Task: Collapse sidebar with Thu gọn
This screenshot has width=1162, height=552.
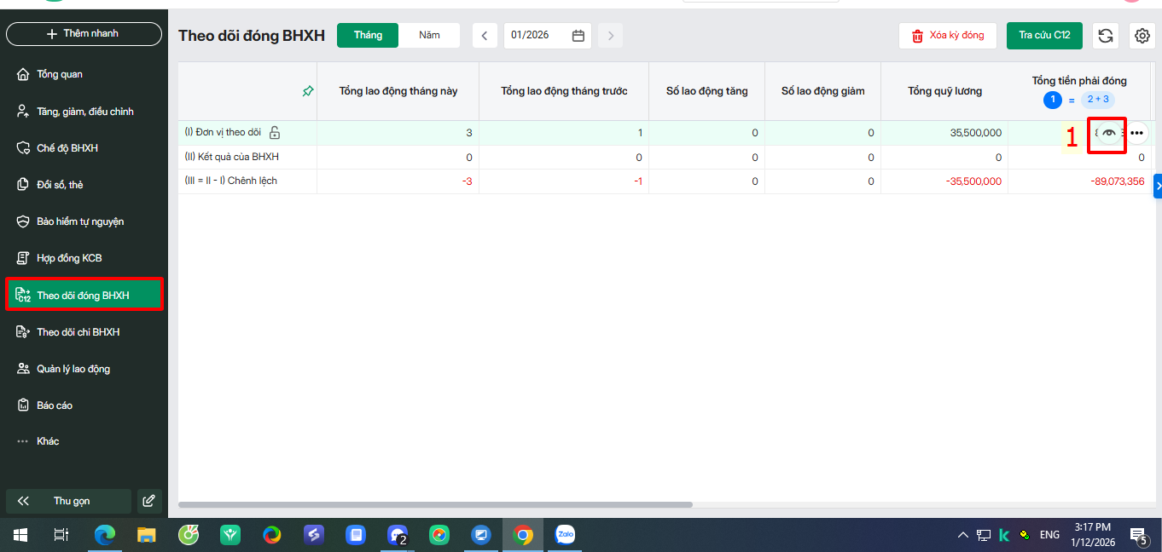Action: click(x=68, y=501)
